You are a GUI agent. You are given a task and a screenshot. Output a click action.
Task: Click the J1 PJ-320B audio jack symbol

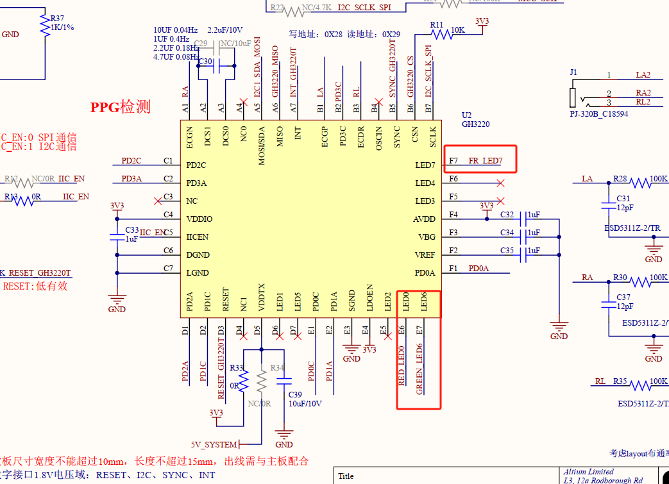(575, 97)
